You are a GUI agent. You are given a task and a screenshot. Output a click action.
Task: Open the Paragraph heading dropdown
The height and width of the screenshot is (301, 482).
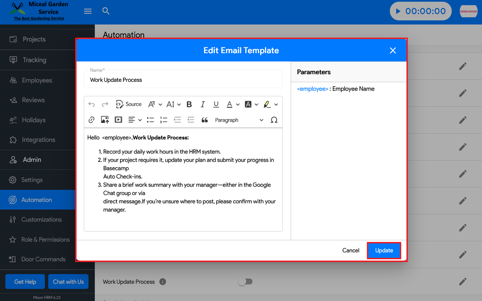[239, 120]
